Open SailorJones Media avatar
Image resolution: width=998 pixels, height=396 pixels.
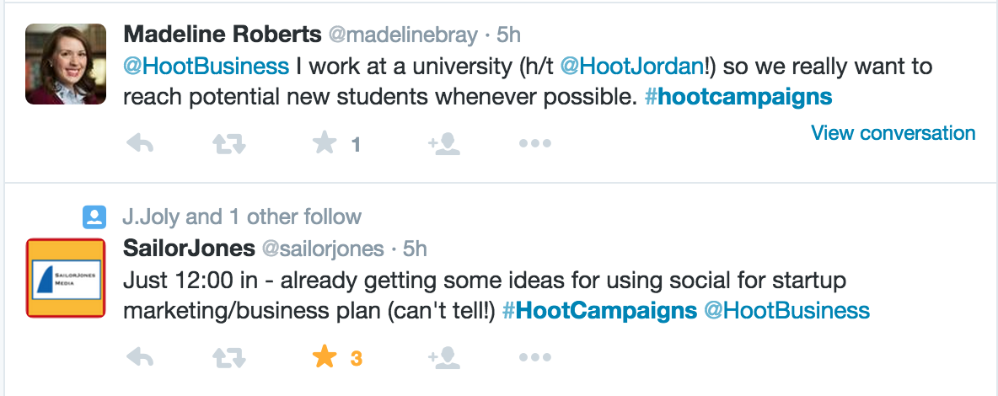[66, 277]
